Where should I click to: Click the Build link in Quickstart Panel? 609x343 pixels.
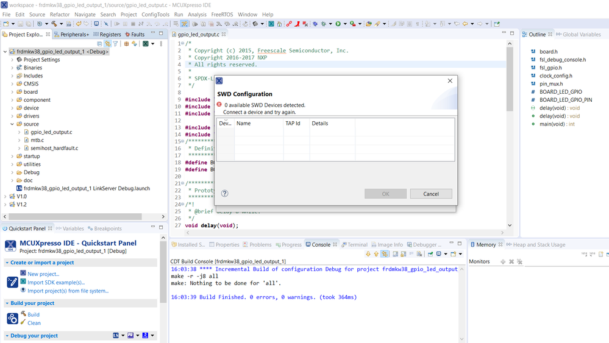34,315
